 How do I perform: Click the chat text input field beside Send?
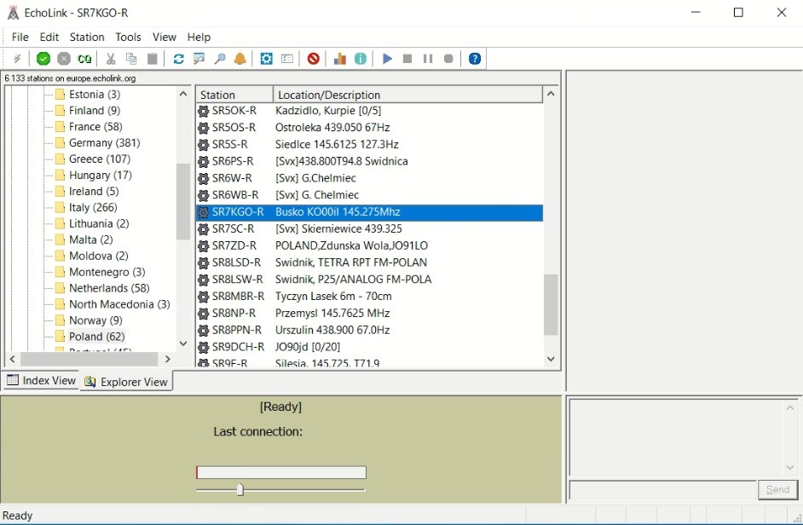click(662, 490)
